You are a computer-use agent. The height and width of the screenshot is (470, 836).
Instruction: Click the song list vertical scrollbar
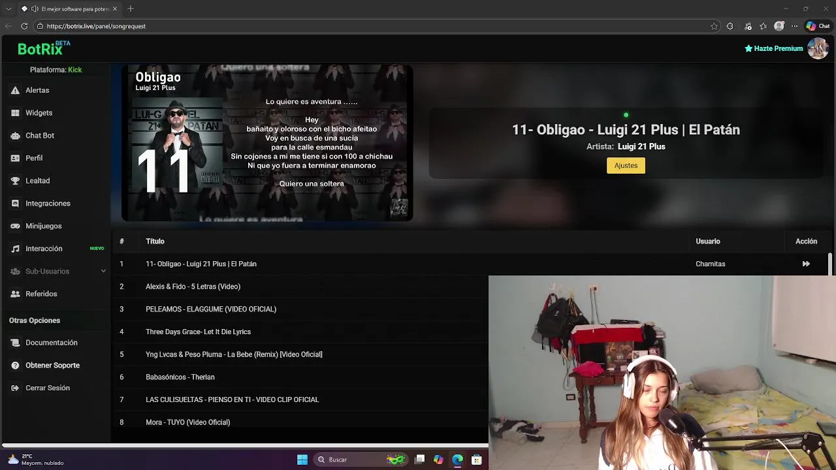point(830,264)
